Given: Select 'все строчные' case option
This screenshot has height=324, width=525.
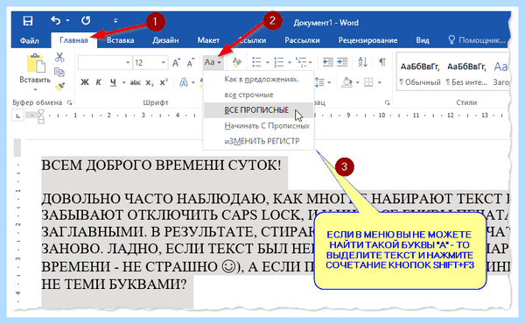Looking at the screenshot, I should (x=258, y=95).
